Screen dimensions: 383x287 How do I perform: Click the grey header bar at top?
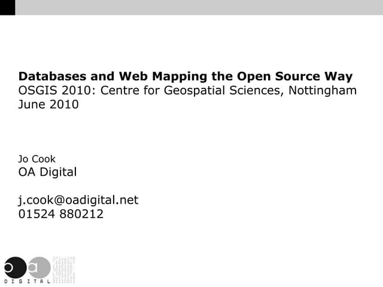[x=199, y=7]
